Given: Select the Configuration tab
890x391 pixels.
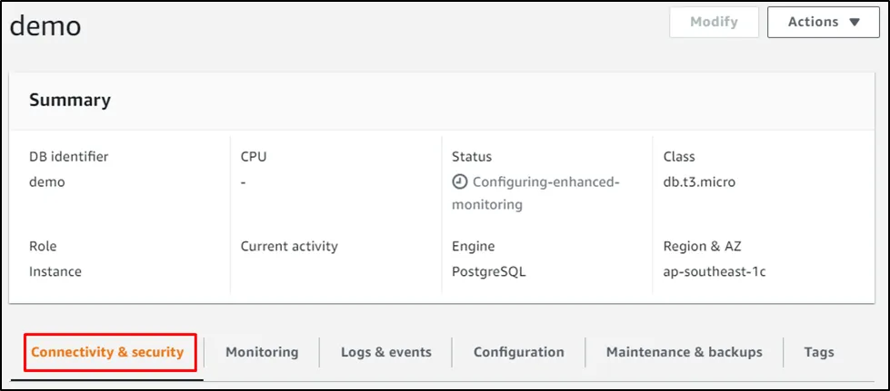Looking at the screenshot, I should [518, 352].
